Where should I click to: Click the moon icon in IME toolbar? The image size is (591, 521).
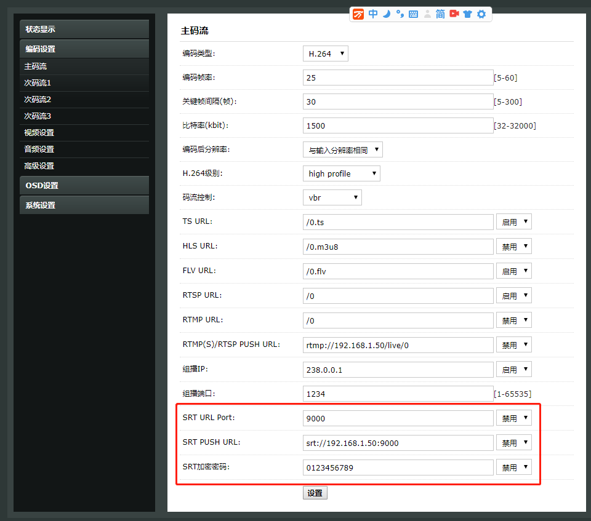pyautogui.click(x=387, y=14)
